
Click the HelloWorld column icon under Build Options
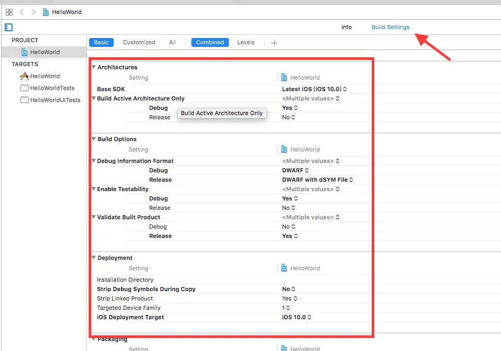click(x=284, y=149)
